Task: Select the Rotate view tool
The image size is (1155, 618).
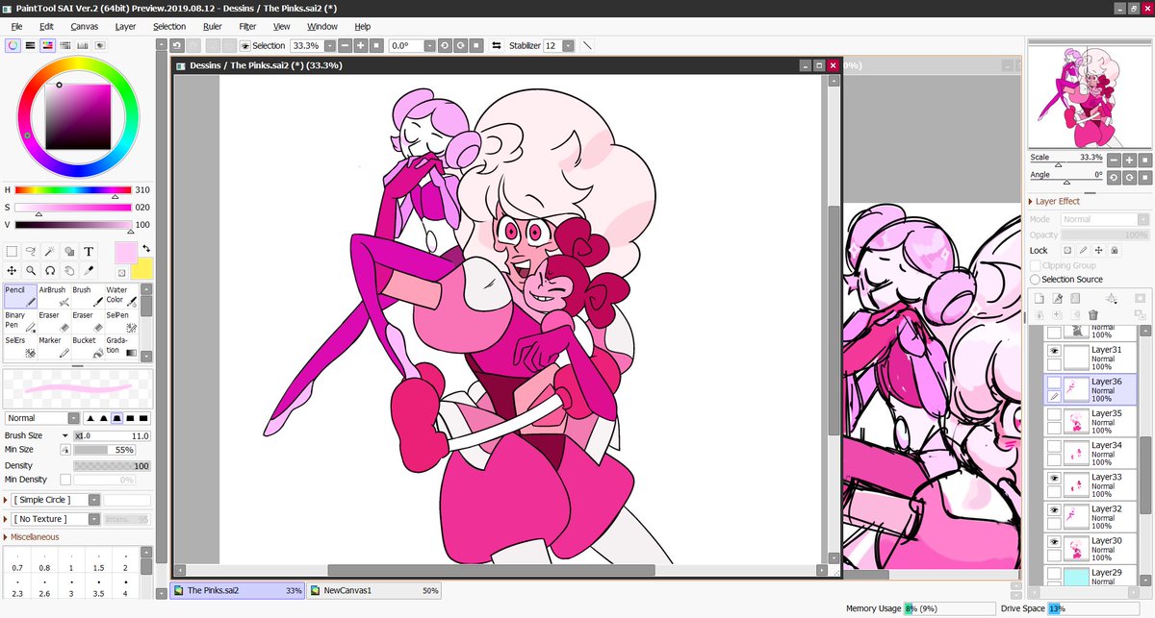Action: 50,270
